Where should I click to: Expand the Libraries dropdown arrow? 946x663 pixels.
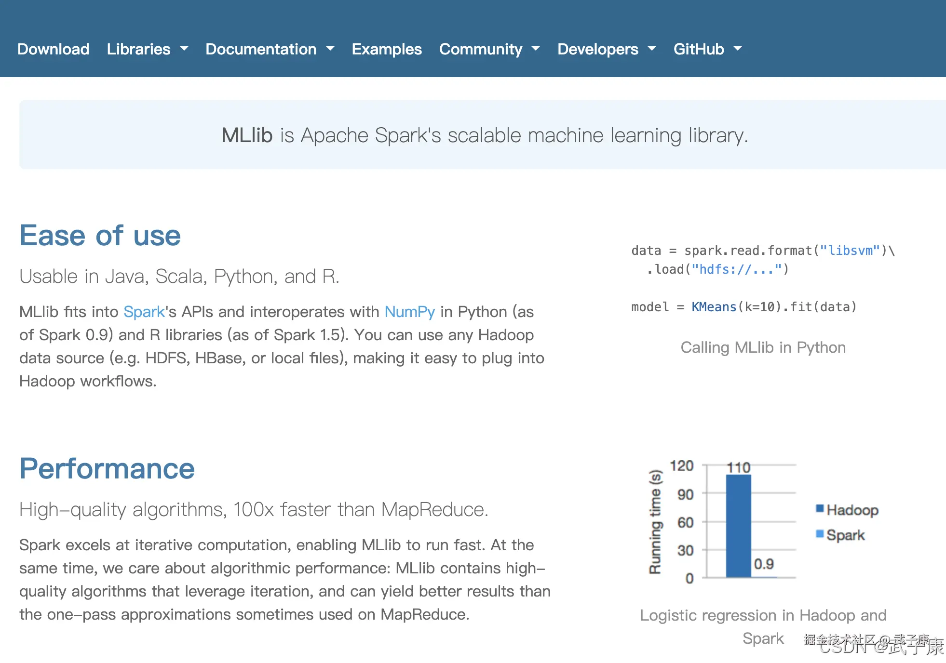(x=184, y=49)
